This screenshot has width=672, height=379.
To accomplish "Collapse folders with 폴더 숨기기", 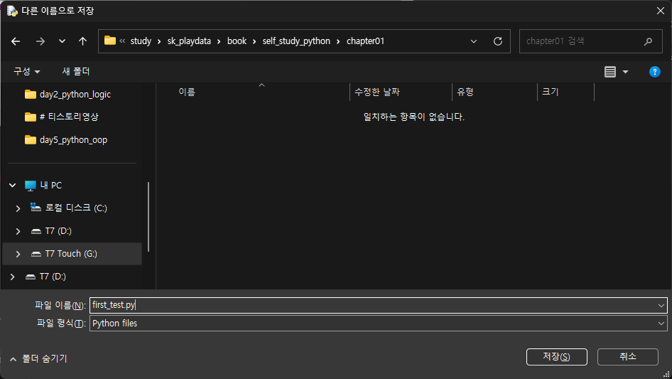I will 38,358.
